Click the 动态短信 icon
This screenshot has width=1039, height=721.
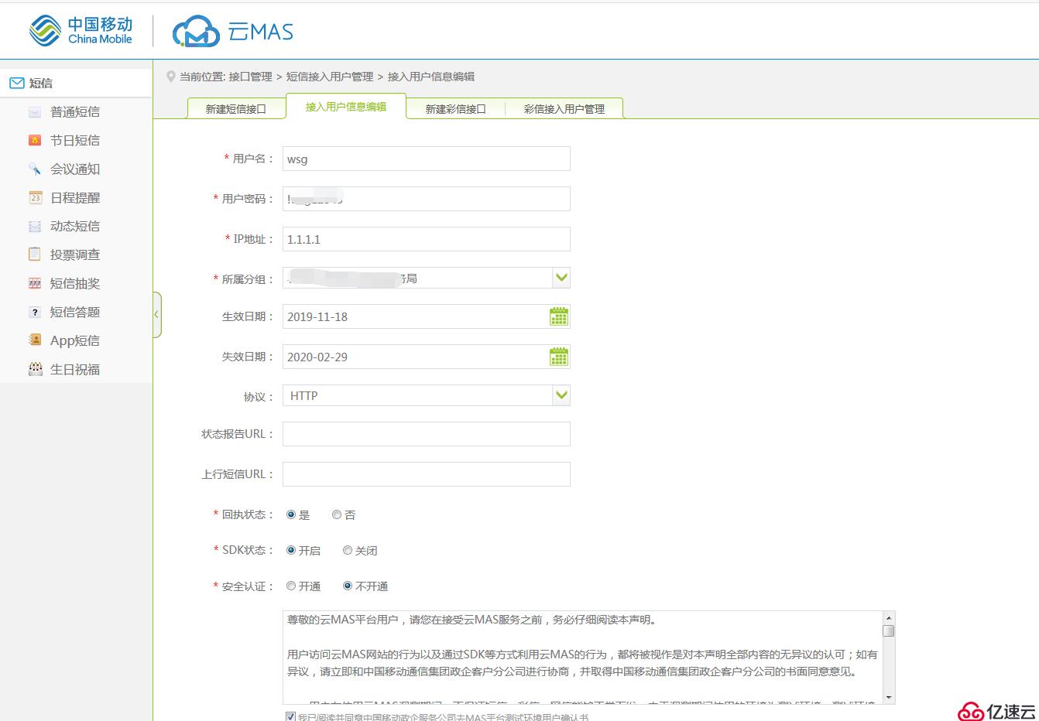(35, 226)
